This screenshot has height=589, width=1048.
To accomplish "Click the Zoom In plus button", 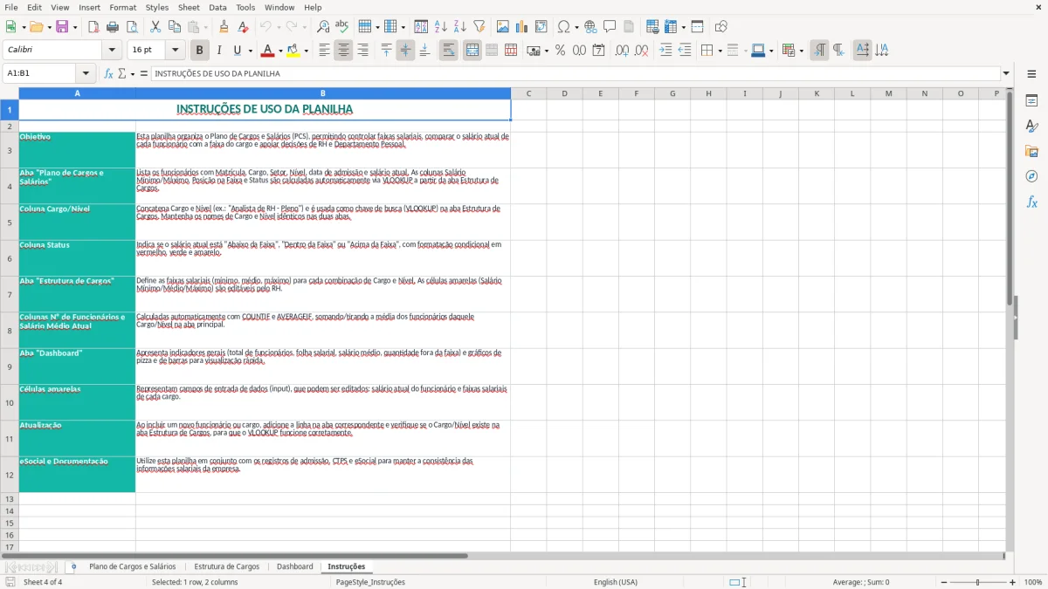I will click(1013, 582).
